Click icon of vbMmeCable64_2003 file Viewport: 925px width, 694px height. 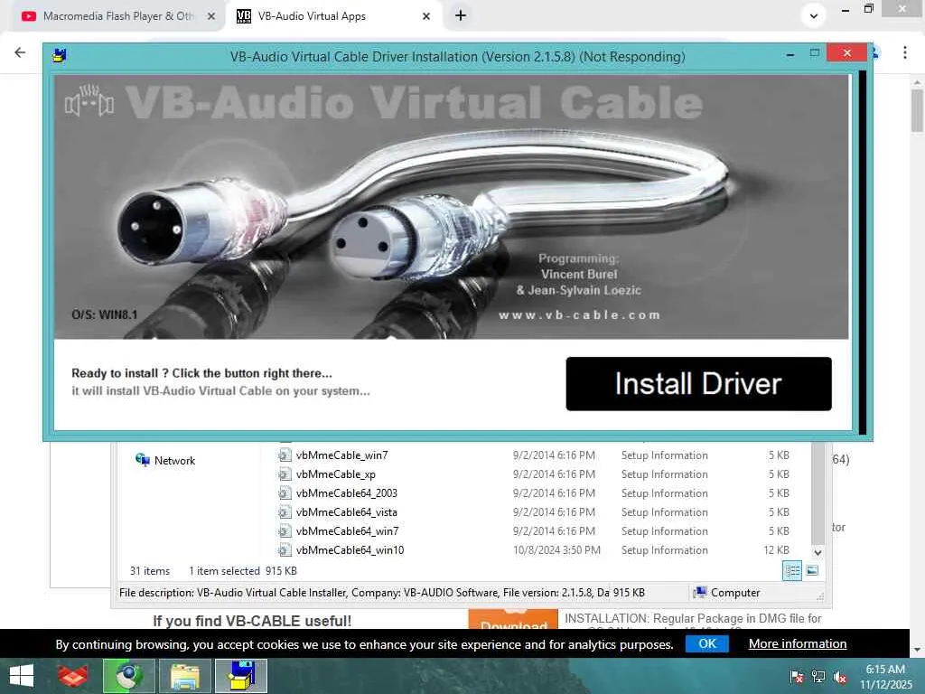pos(285,492)
